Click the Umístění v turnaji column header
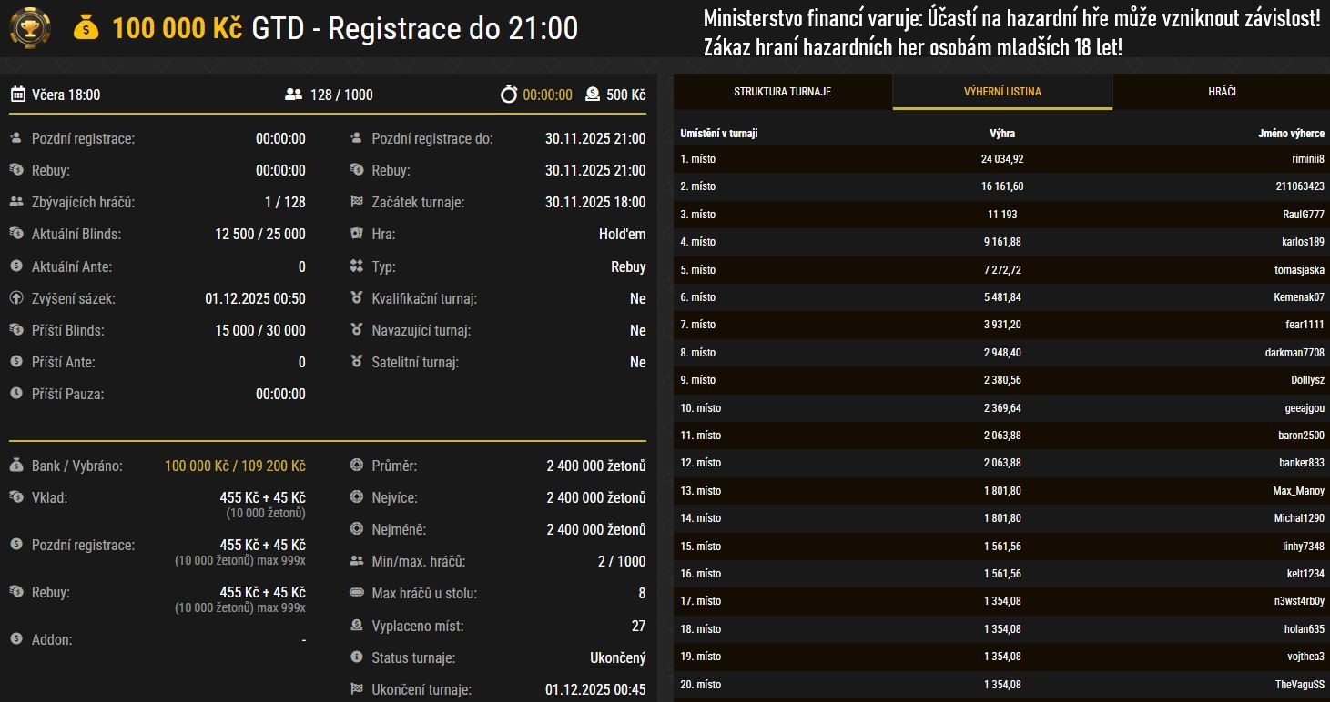Image resolution: width=1330 pixels, height=702 pixels. [x=719, y=134]
